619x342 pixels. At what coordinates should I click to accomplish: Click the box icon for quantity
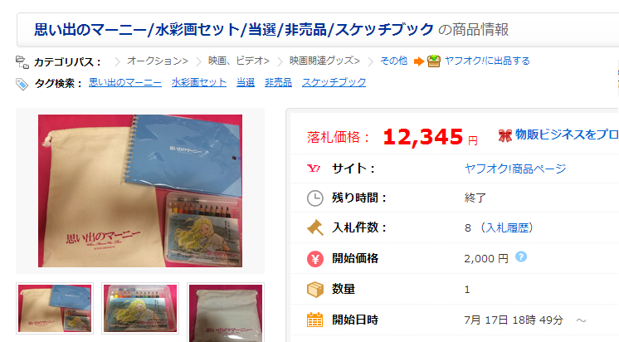click(315, 289)
